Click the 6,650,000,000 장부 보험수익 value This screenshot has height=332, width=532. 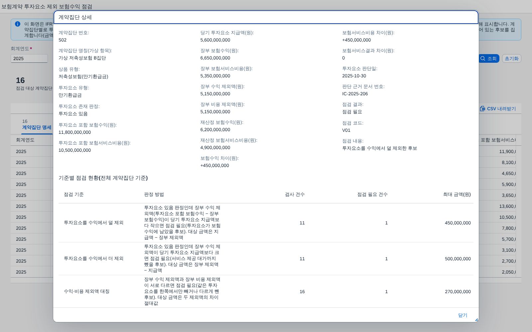(x=215, y=58)
